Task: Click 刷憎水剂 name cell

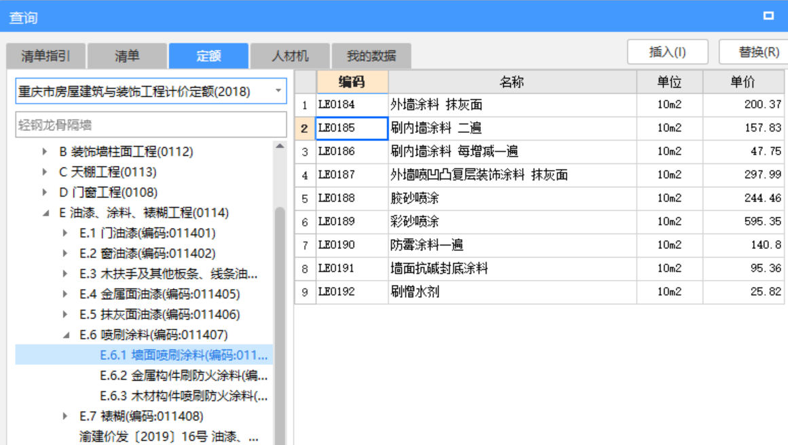Action: pyautogui.click(x=512, y=291)
